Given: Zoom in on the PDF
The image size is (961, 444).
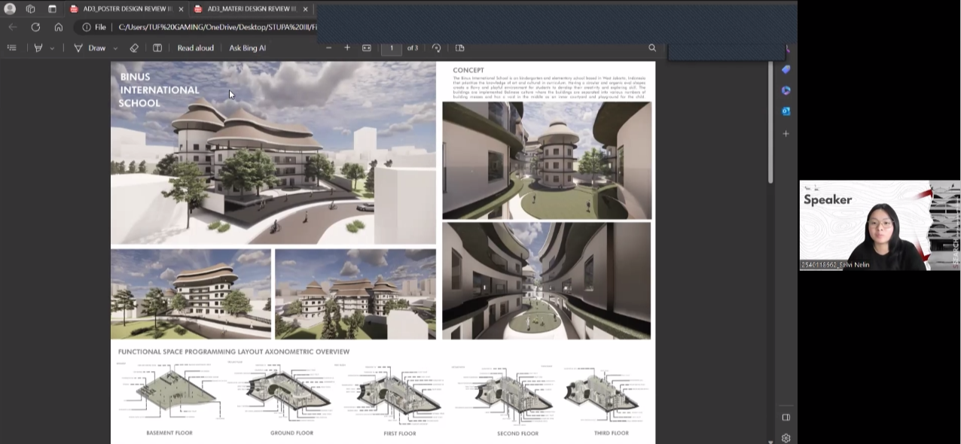Looking at the screenshot, I should tap(347, 47).
